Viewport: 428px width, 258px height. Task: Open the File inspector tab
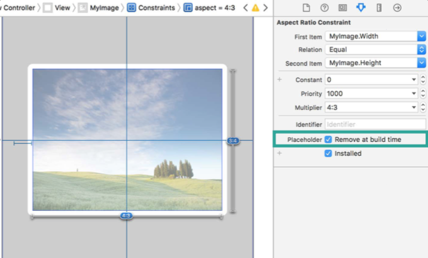[x=306, y=8]
